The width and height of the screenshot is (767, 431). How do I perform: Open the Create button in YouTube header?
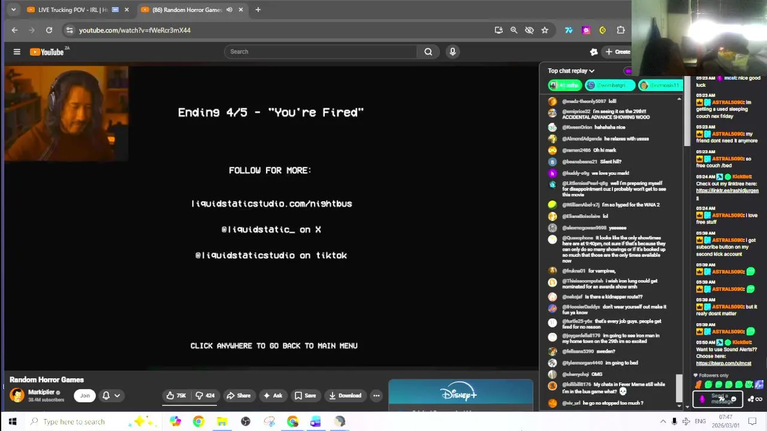click(x=618, y=51)
